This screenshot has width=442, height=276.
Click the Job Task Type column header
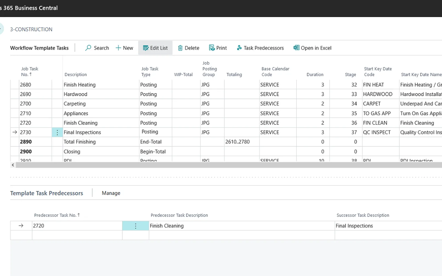tap(150, 72)
